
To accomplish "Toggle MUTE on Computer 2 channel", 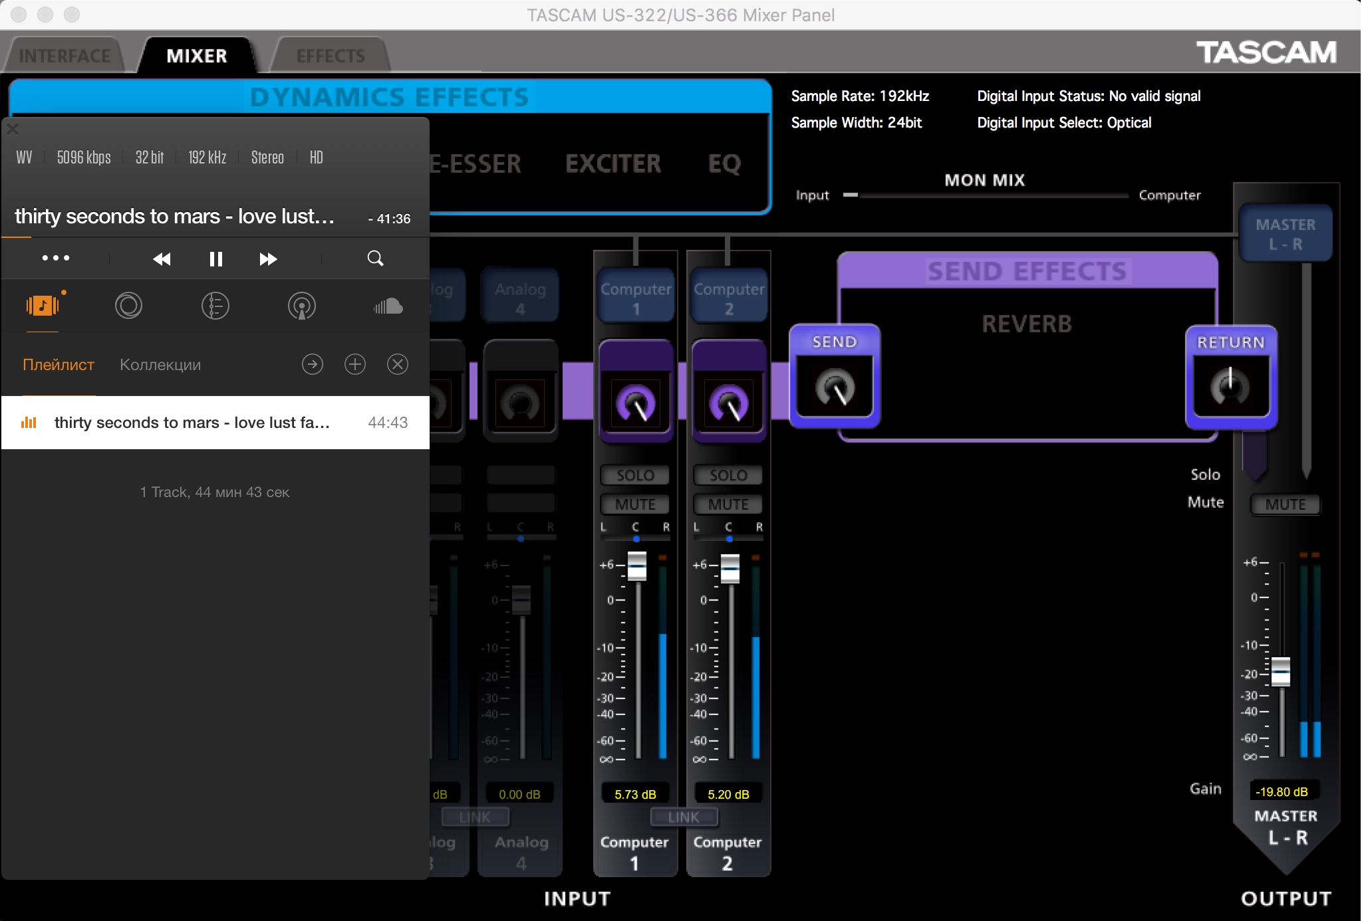I will [728, 504].
